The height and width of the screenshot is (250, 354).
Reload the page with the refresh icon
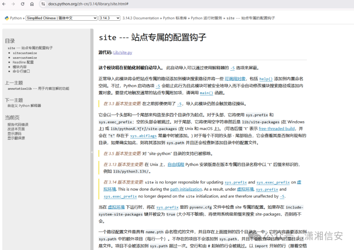[x=22, y=5]
